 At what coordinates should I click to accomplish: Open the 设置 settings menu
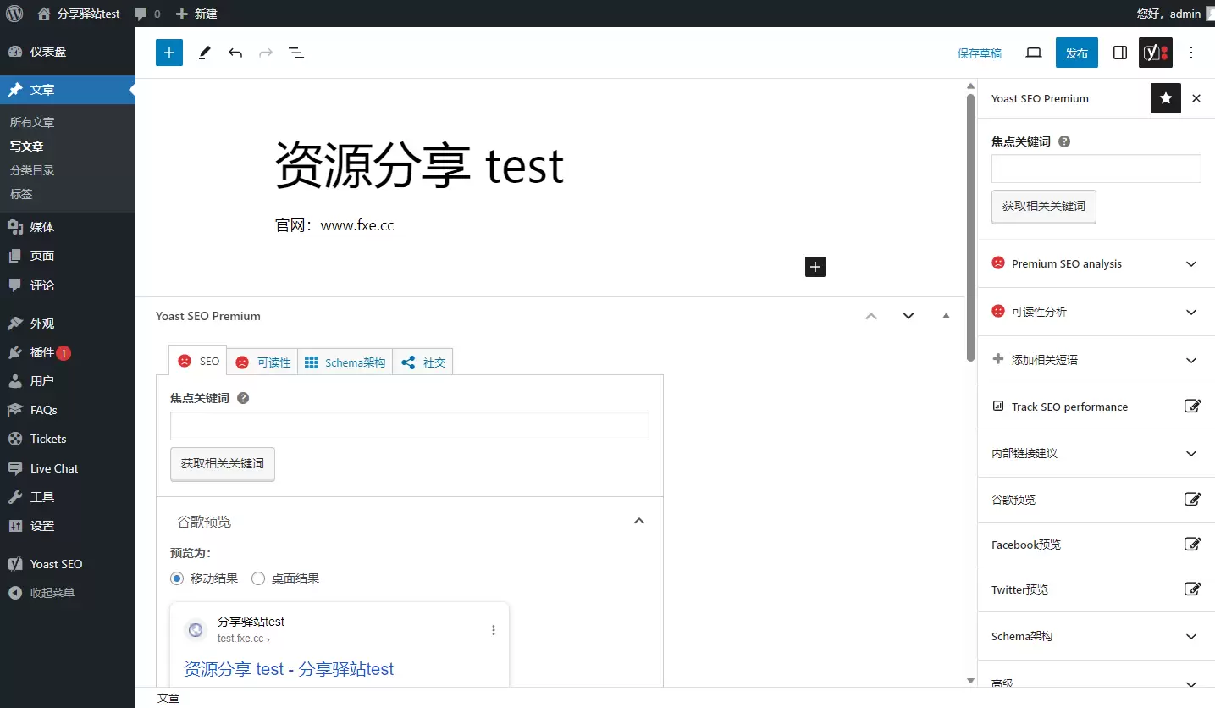pyautogui.click(x=68, y=526)
